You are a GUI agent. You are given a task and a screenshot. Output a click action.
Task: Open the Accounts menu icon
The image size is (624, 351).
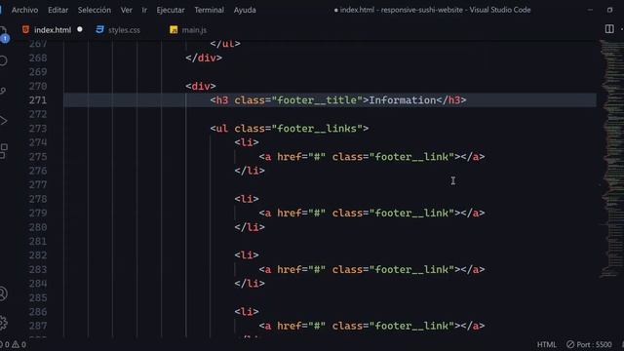(3, 293)
